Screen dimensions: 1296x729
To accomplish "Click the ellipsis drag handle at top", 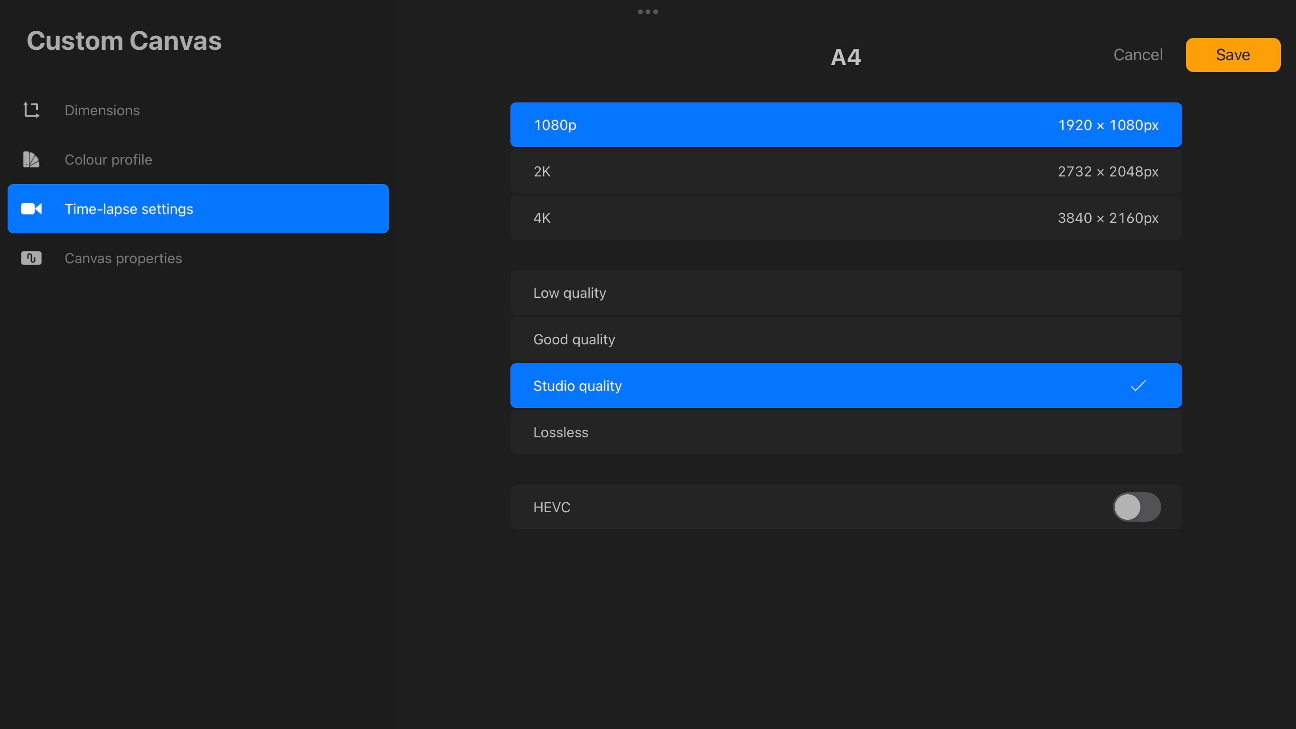I will pyautogui.click(x=648, y=11).
